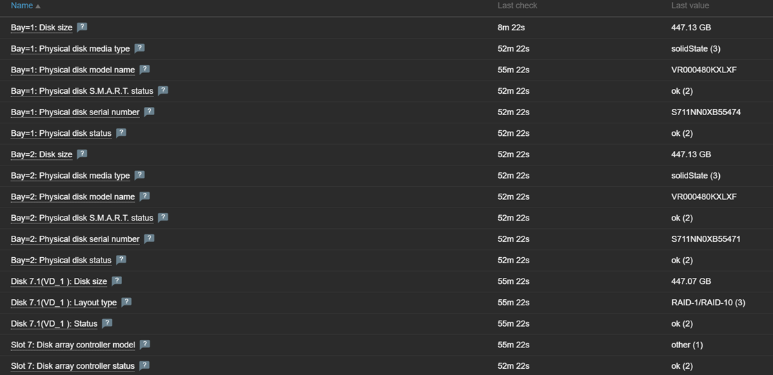Show help for Bay=1 serial number

coord(149,112)
